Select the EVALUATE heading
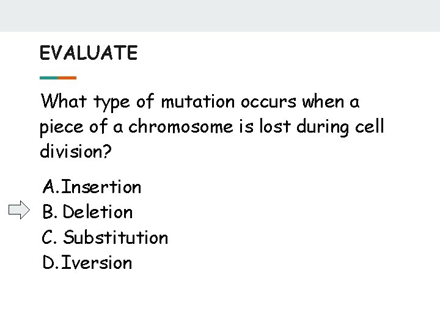 89,53
